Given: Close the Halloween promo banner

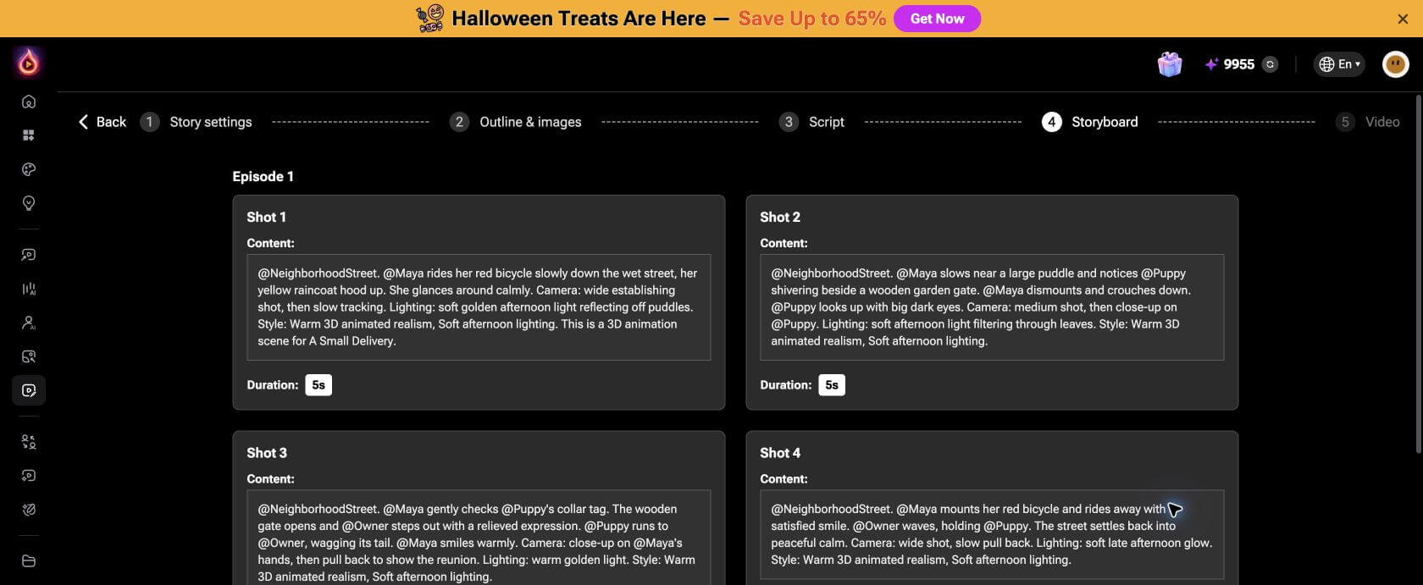Looking at the screenshot, I should tap(1403, 19).
